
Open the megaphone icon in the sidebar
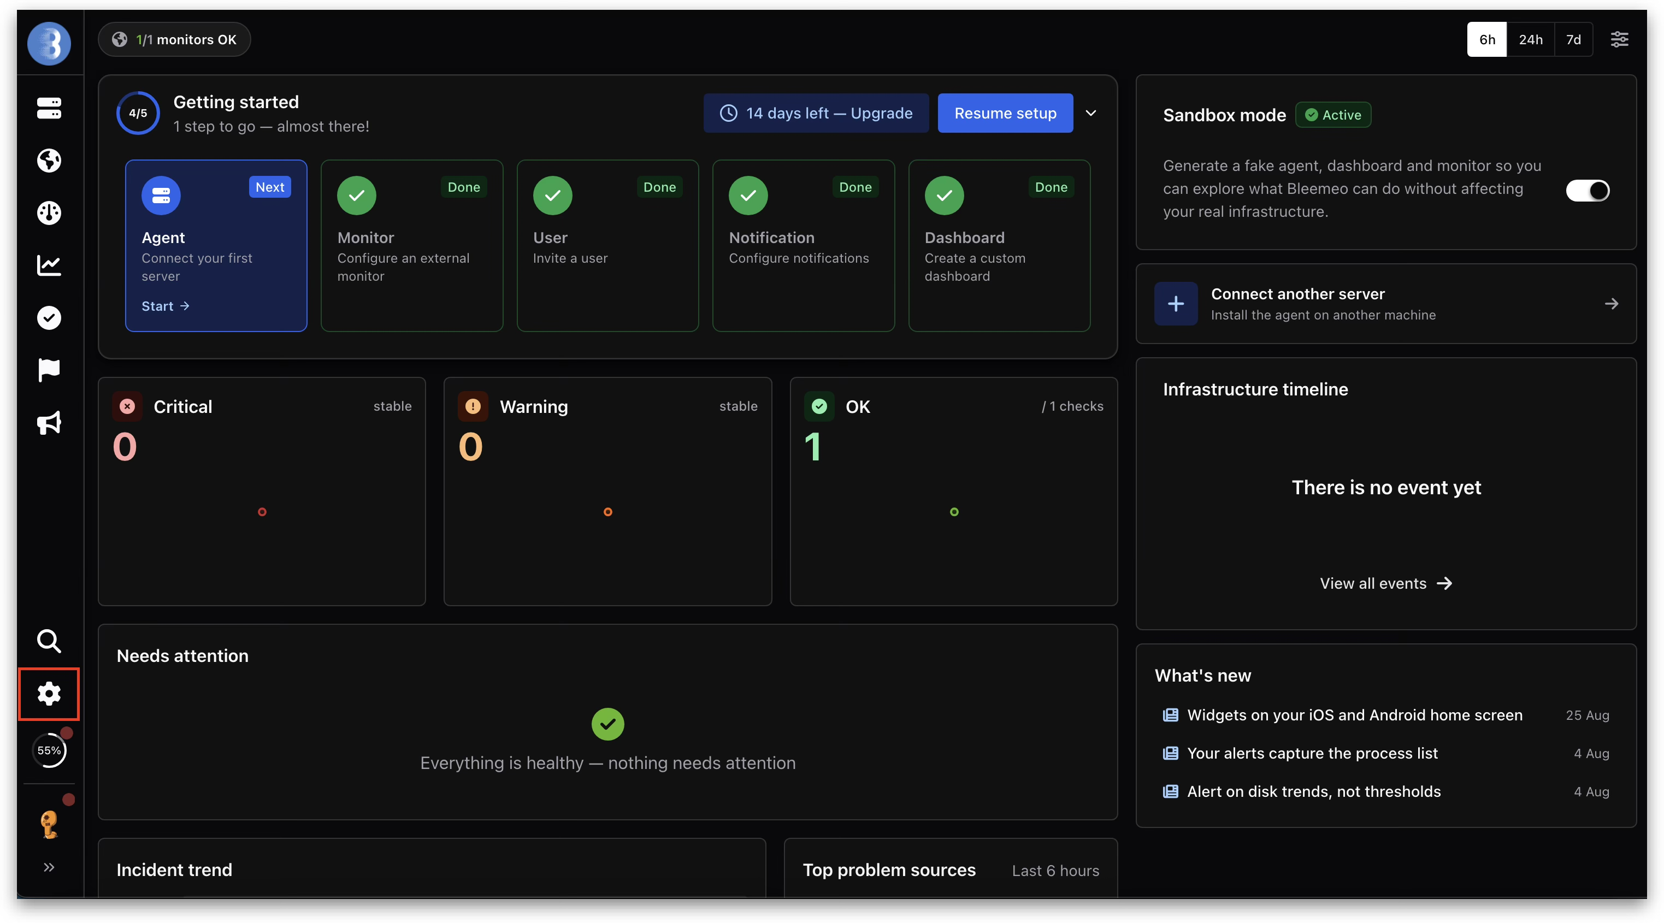click(49, 422)
